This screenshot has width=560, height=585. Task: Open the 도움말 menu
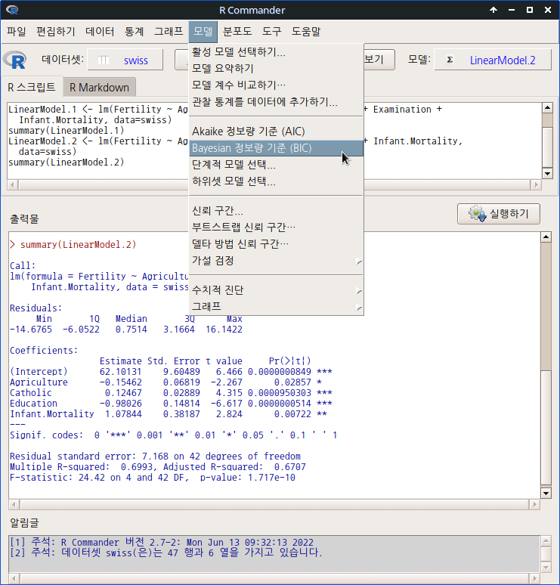point(306,31)
